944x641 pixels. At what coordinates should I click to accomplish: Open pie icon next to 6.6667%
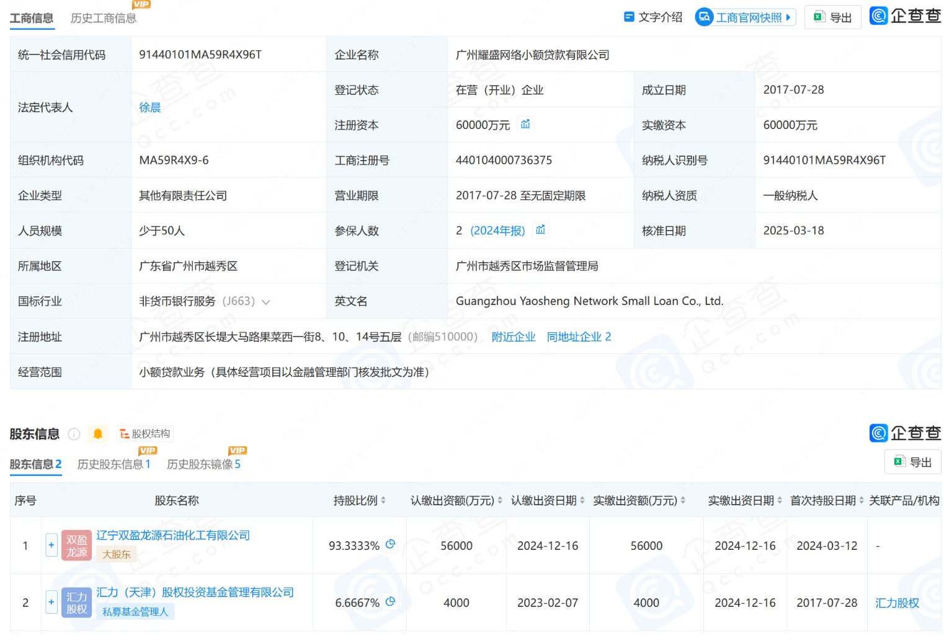pos(391,601)
